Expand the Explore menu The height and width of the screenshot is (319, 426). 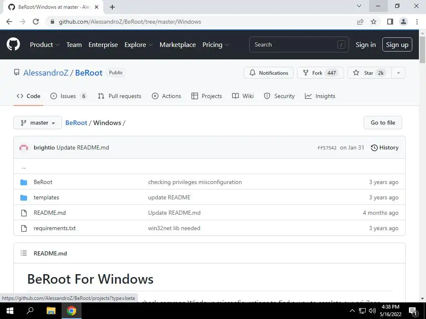(139, 45)
